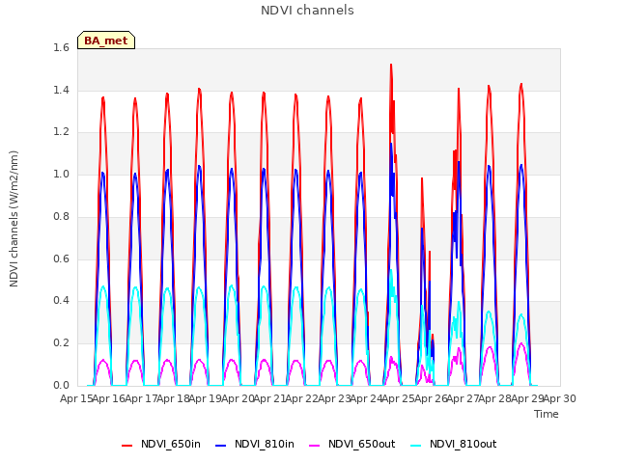The height and width of the screenshot is (463, 618).
Task: Select the NDVI_810out legend label
Action: click(463, 445)
